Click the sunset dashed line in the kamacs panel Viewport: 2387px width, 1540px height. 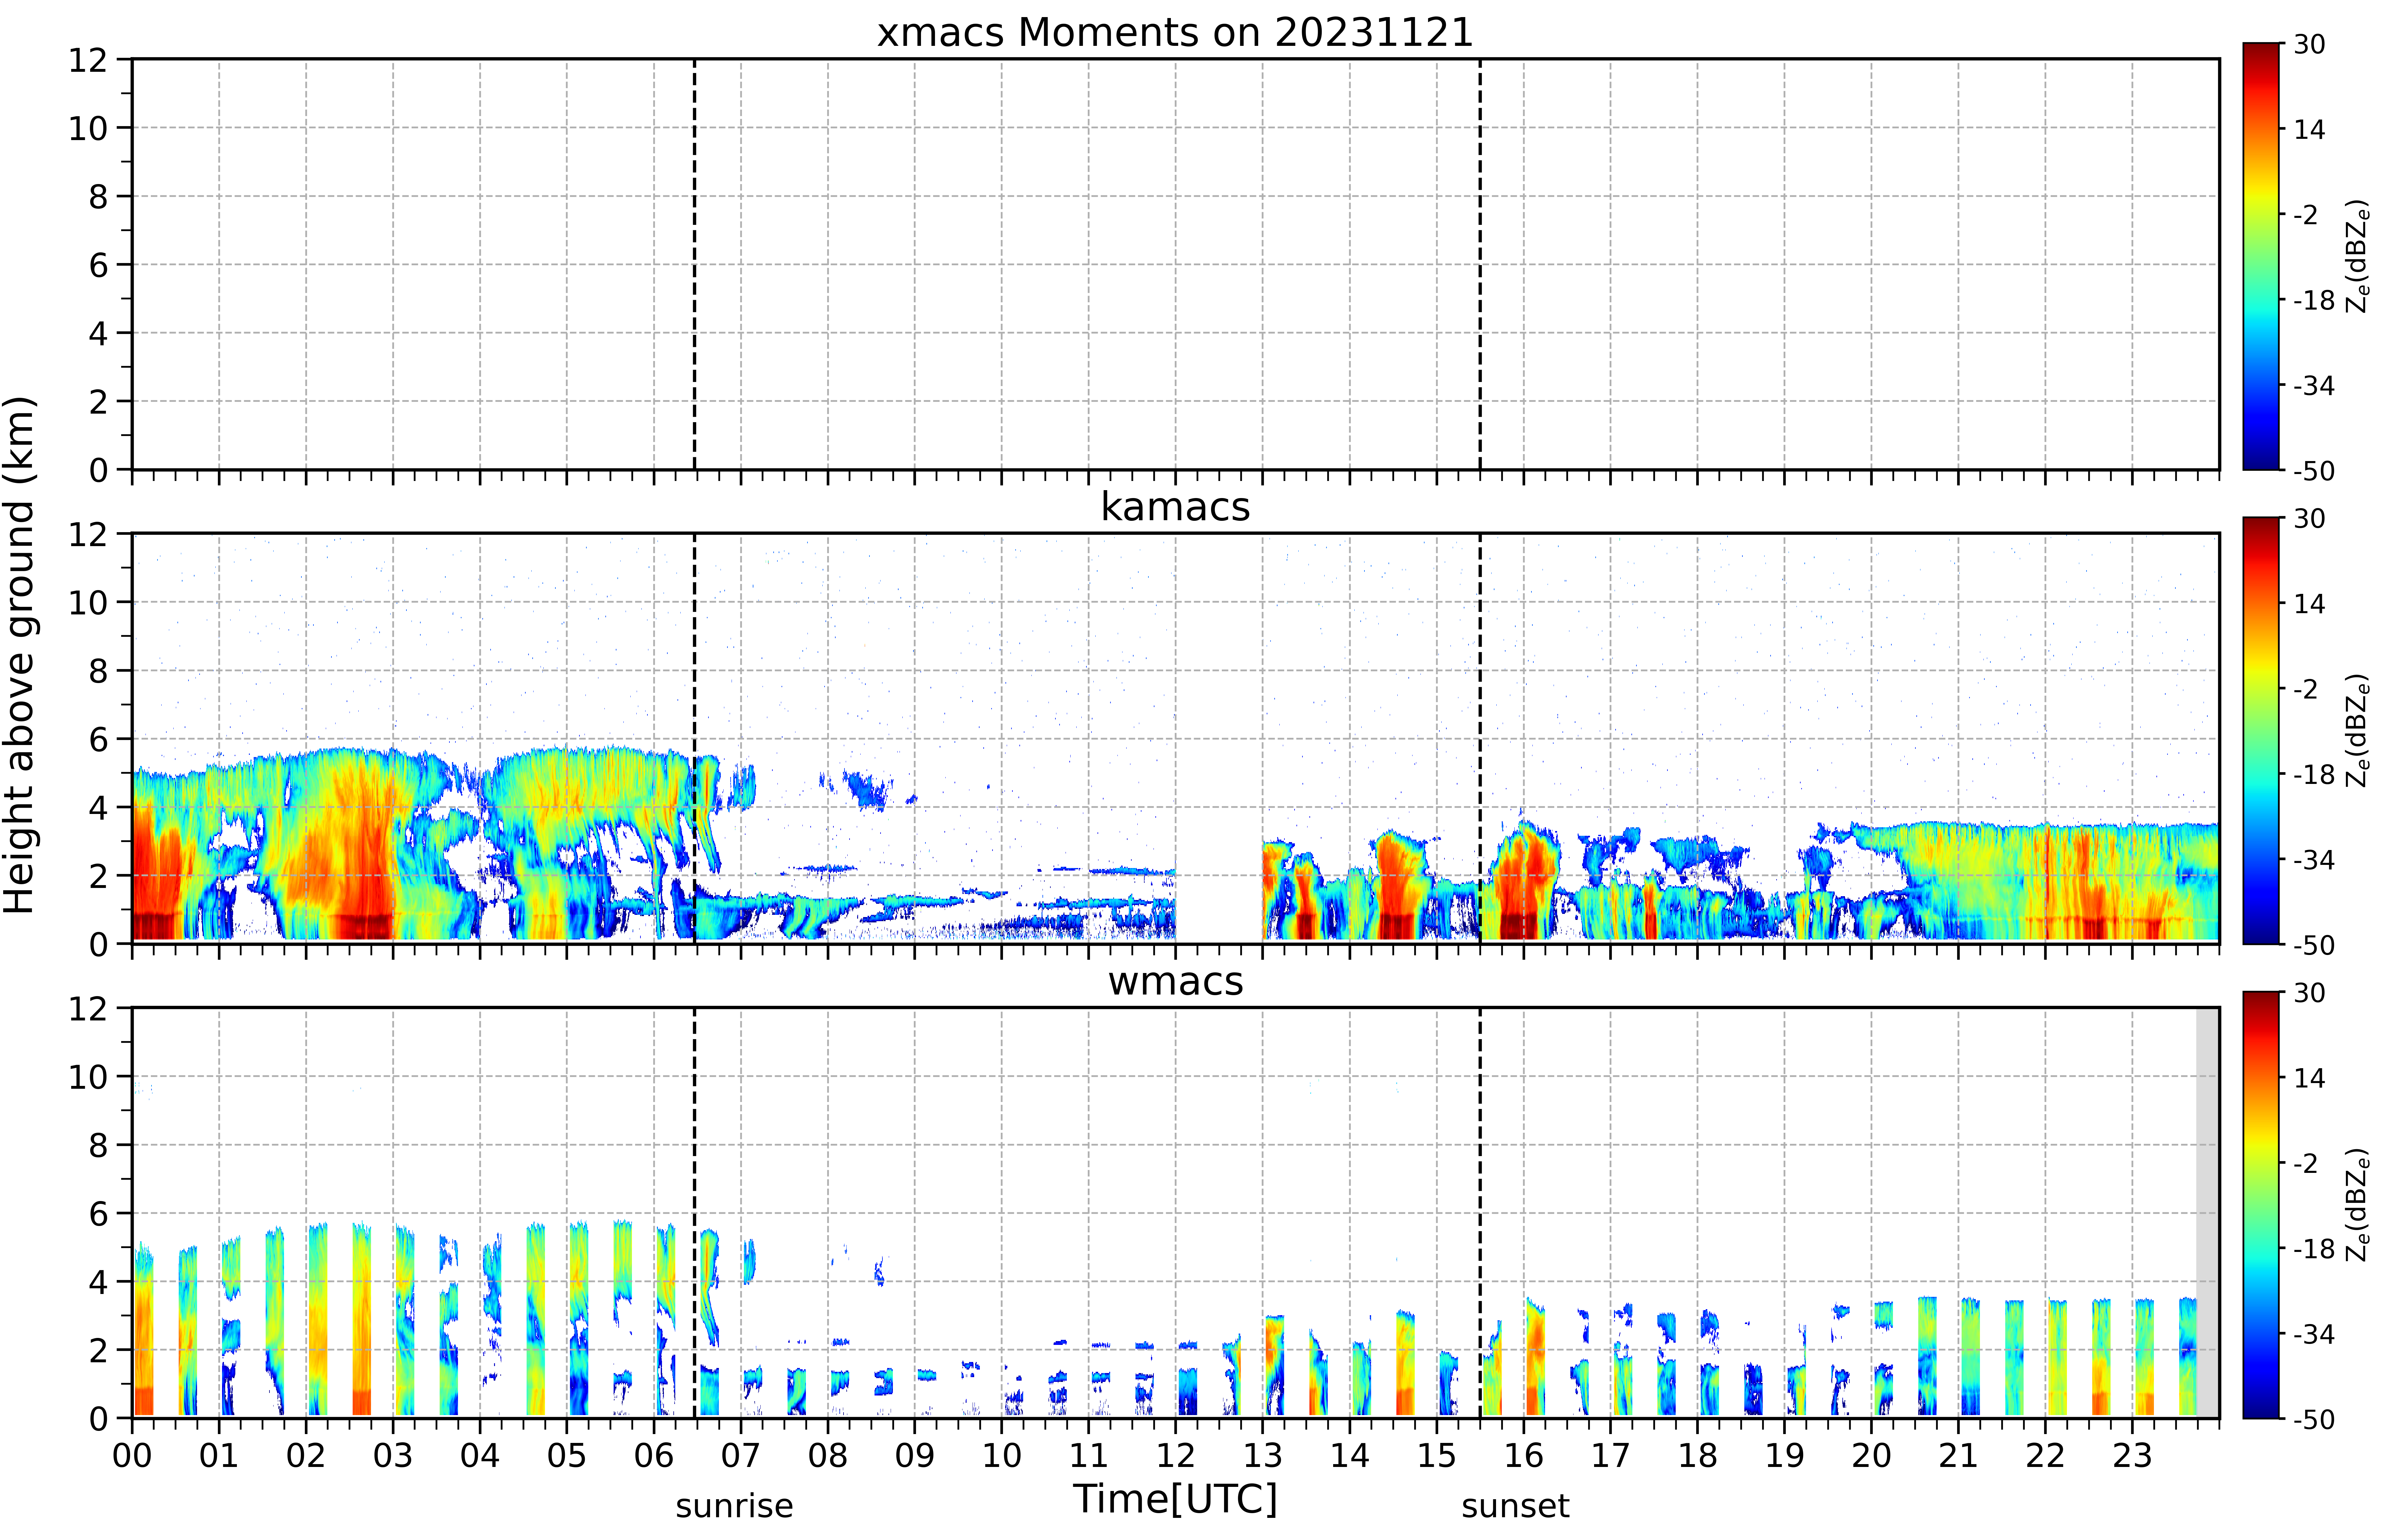tap(1480, 738)
